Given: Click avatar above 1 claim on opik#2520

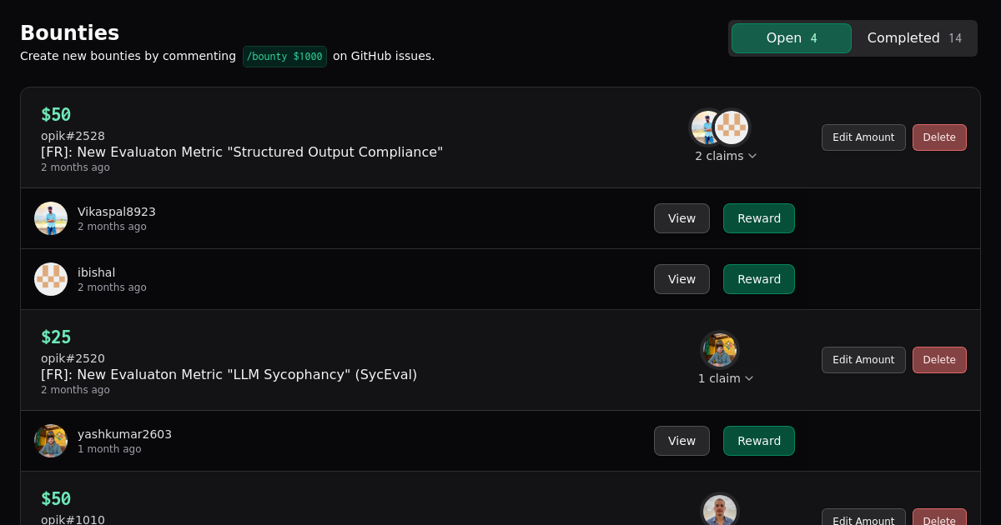Looking at the screenshot, I should click(x=720, y=350).
